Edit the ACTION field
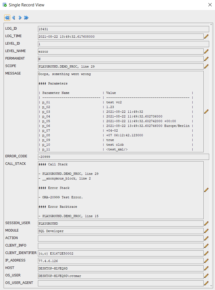Viewport: 215px width, 290px height. (x=206, y=238)
